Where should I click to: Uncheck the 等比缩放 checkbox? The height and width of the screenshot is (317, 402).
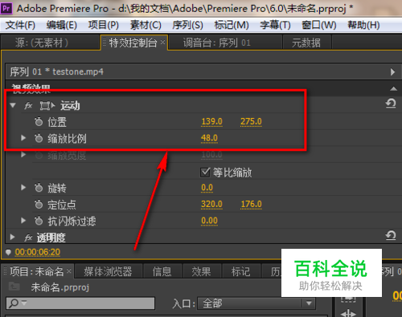click(x=205, y=173)
